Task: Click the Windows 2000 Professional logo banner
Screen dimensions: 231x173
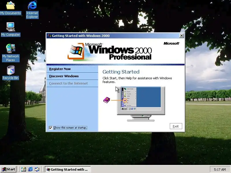Action: pos(110,52)
